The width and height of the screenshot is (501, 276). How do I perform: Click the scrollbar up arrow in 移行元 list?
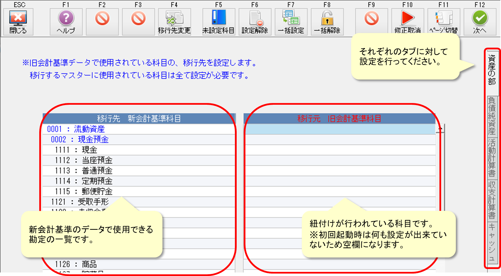[x=440, y=129]
